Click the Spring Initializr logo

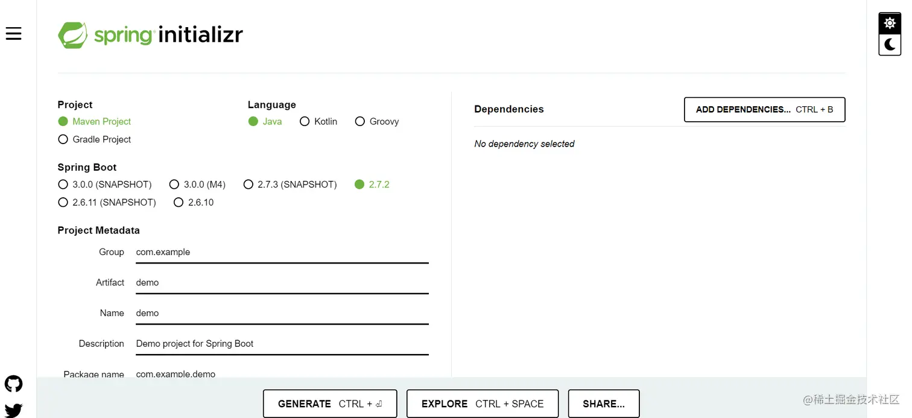(x=151, y=35)
